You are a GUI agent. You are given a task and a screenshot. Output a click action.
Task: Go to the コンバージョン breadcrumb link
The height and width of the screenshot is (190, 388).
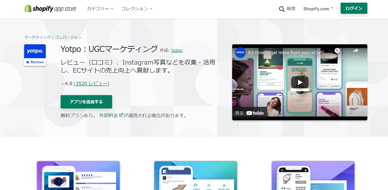click(x=68, y=37)
